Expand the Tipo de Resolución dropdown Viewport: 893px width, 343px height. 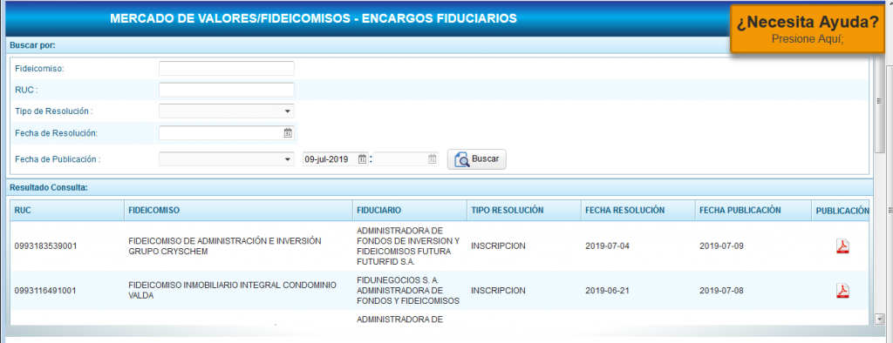tap(227, 111)
